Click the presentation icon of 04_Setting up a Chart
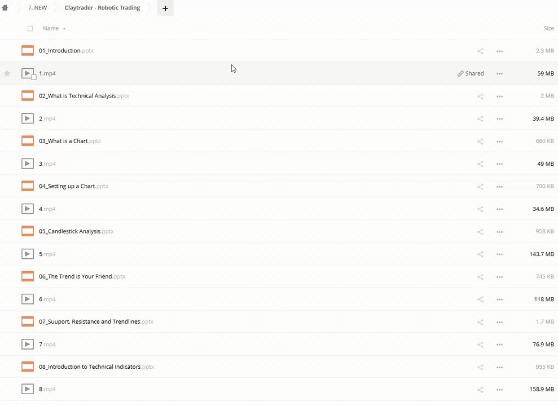Image resolution: width=558 pixels, height=406 pixels. (28, 186)
